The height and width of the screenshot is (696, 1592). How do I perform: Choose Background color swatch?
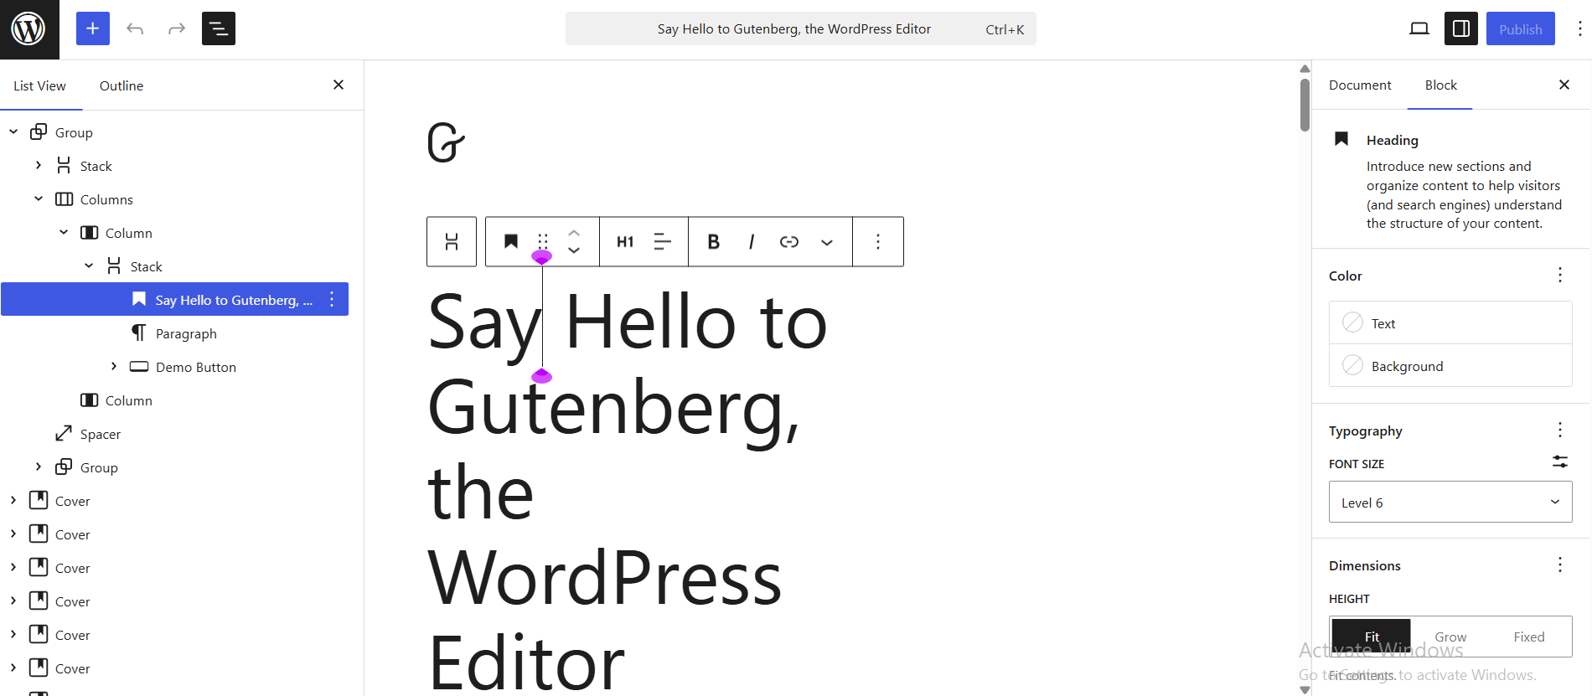tap(1450, 365)
